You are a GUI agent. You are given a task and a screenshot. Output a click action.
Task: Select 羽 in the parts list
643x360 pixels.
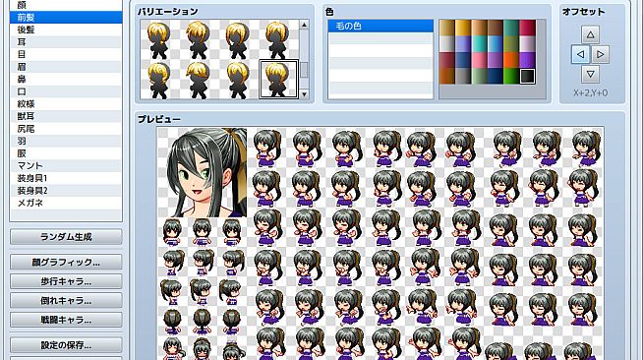[66, 141]
